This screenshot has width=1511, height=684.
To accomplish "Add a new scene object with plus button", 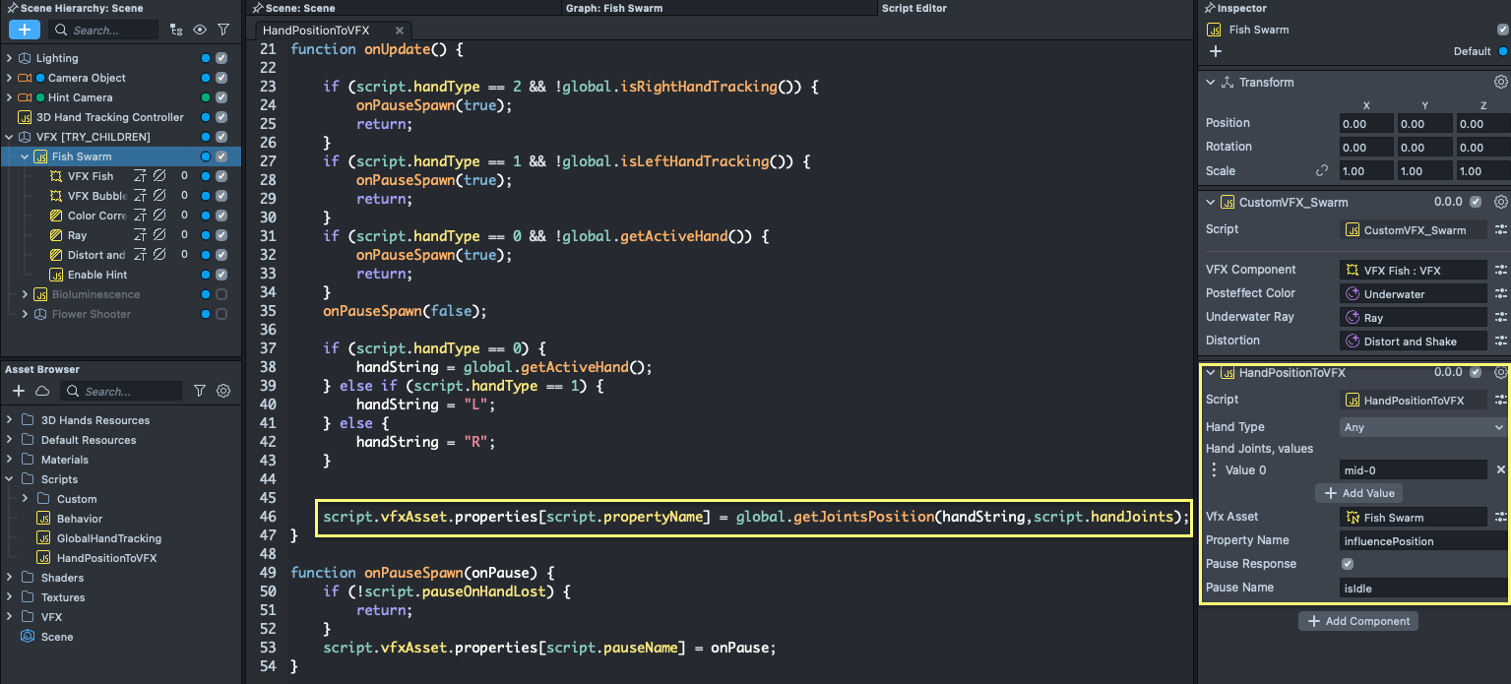I will point(25,30).
